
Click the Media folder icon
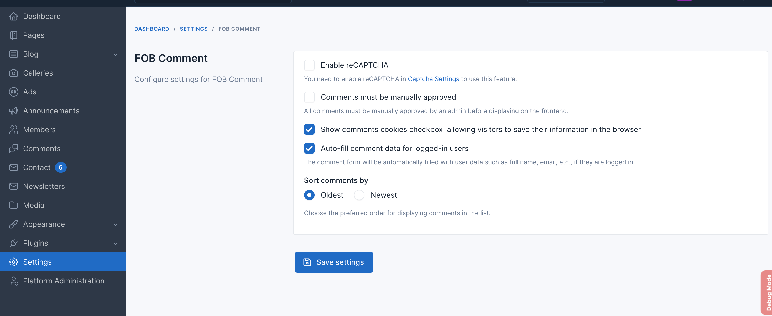coord(14,205)
